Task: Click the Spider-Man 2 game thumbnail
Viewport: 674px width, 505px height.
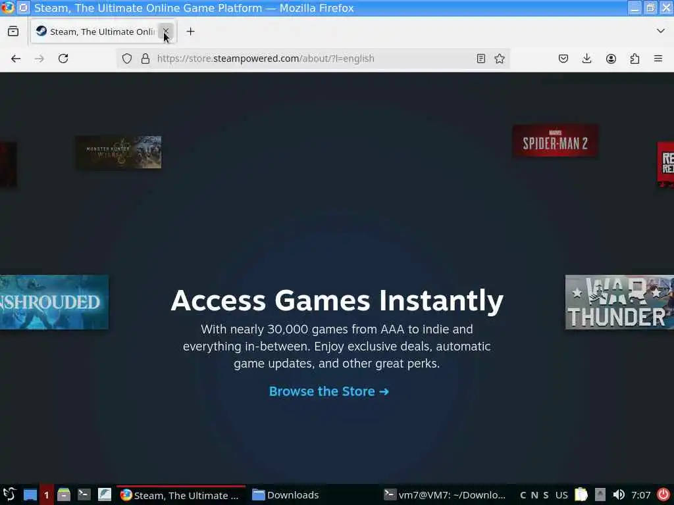Action: [x=556, y=141]
